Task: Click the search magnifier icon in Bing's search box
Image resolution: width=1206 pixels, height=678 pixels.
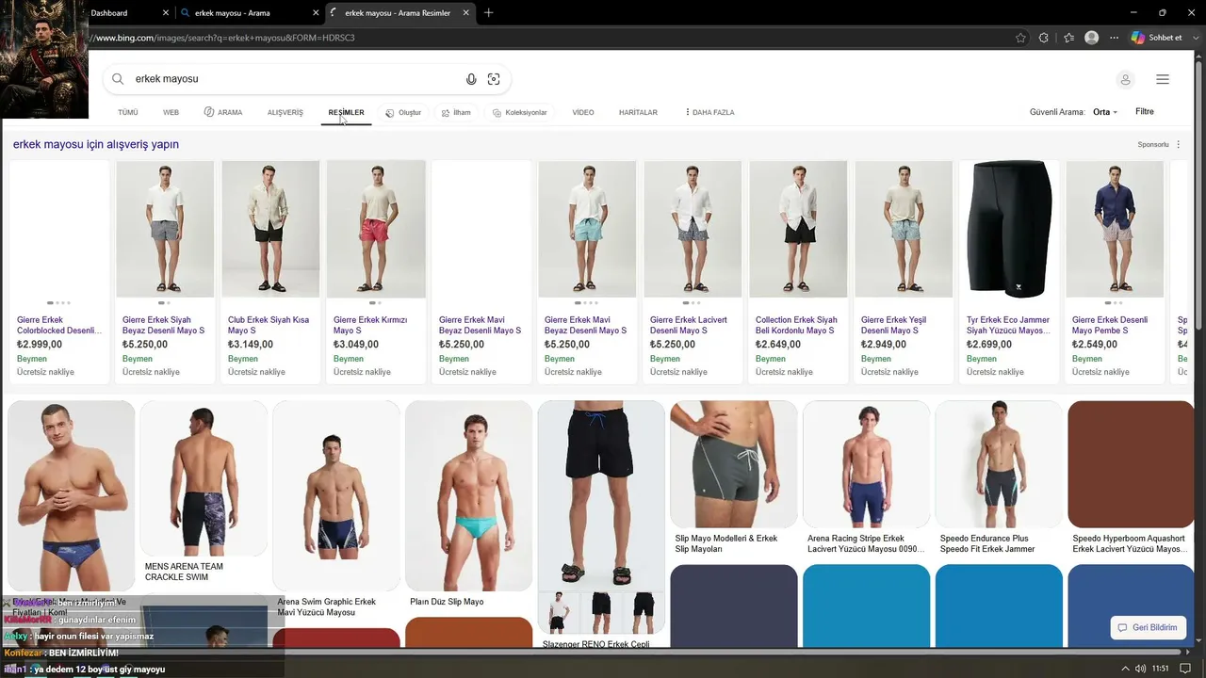Action: 118,79
